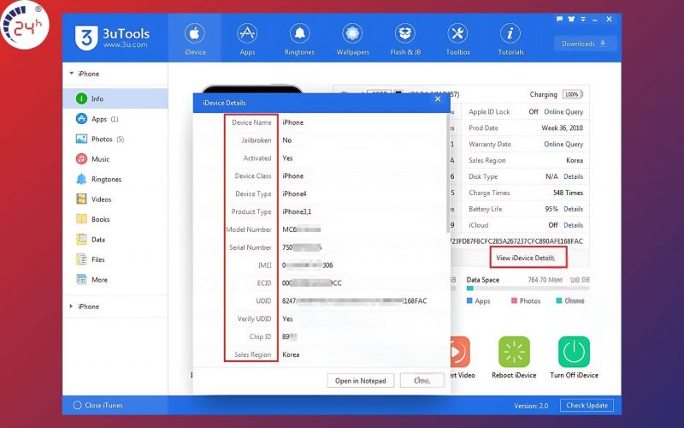Click the Product Type value iPhone3,1

[x=297, y=211]
